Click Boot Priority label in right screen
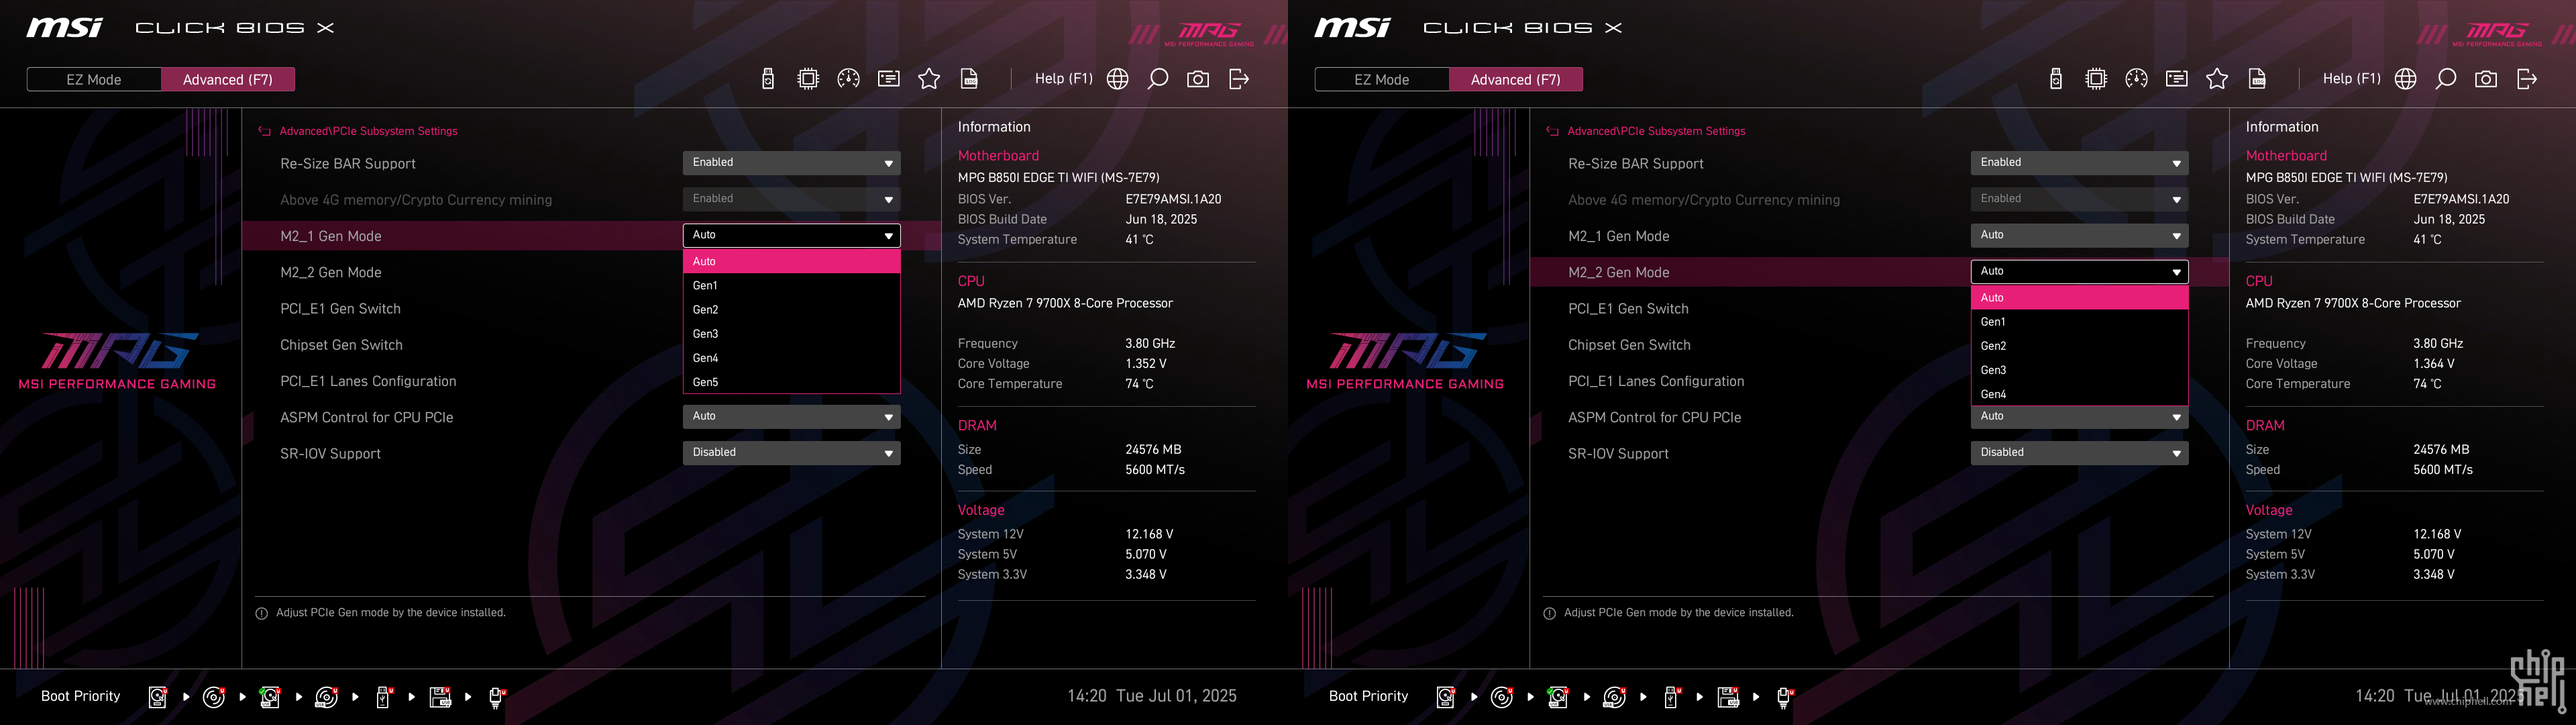The width and height of the screenshot is (2576, 725). [x=1368, y=696]
